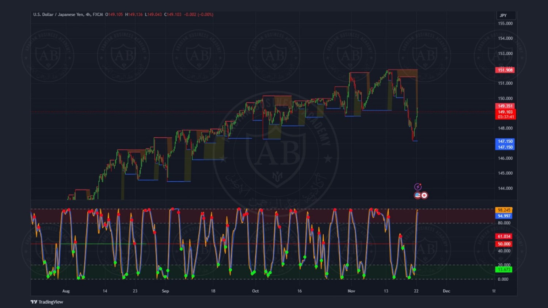Click the change value -0.002 (-0.00%)
The image size is (548, 308).
(x=198, y=15)
